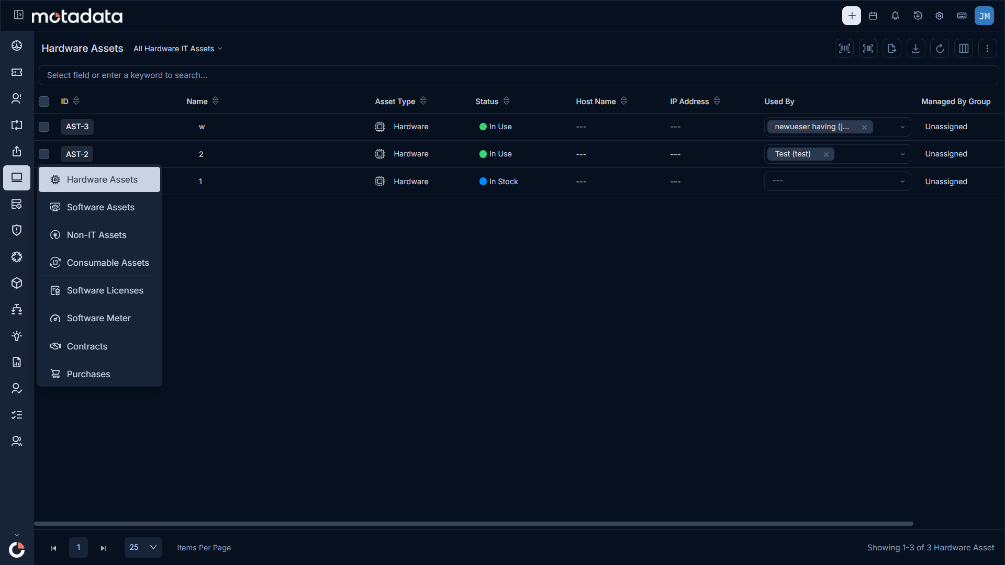Open the JM user profile avatar
Image resolution: width=1005 pixels, height=565 pixels.
pyautogui.click(x=984, y=16)
